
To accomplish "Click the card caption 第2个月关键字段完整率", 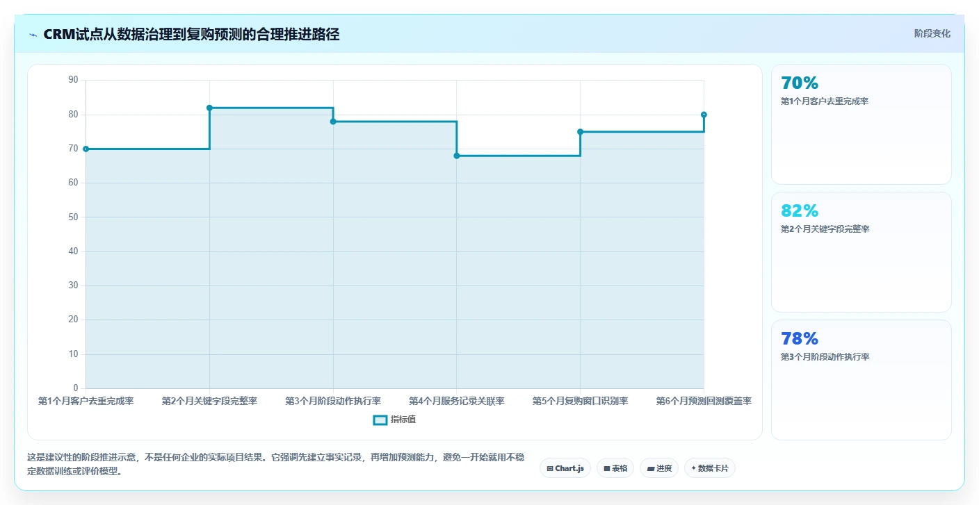I will 825,229.
